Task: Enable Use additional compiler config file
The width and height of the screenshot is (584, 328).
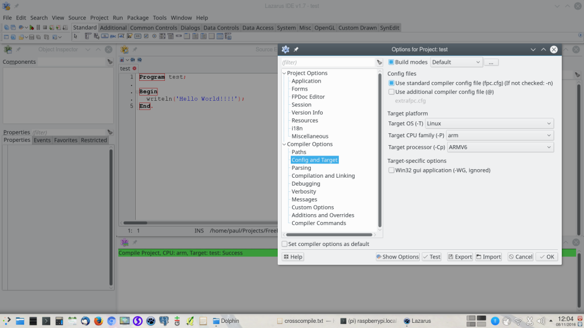Action: pyautogui.click(x=391, y=92)
